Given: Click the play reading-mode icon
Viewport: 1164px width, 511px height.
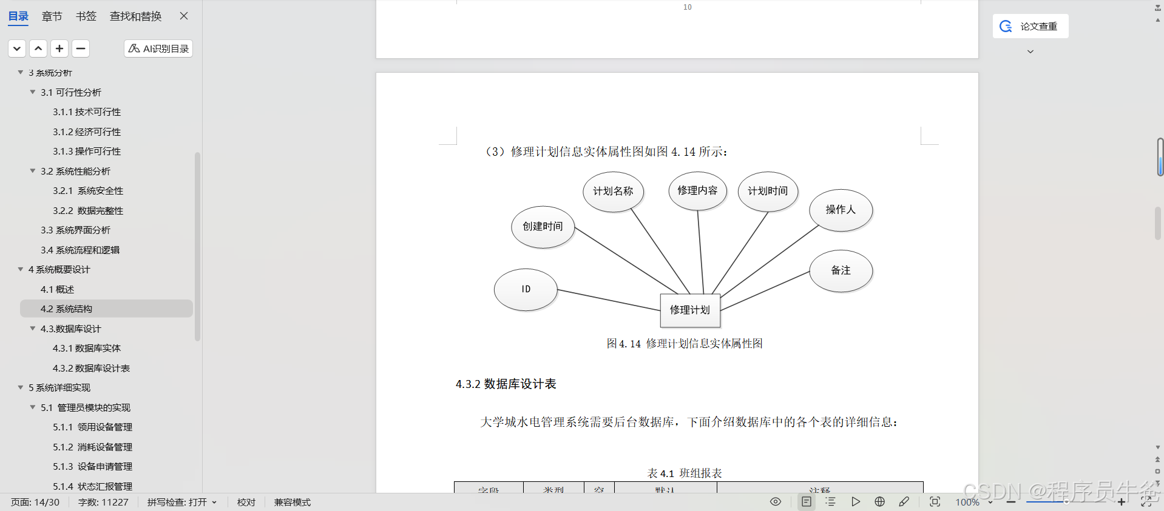Looking at the screenshot, I should tap(856, 501).
